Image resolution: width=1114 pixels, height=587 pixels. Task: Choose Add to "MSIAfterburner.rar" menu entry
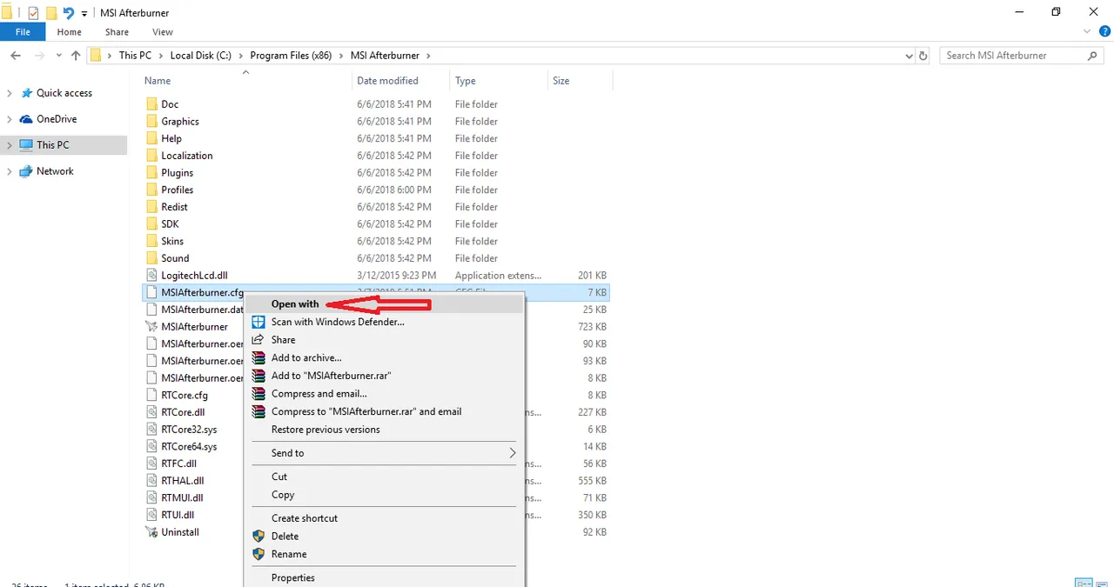[x=385, y=376]
